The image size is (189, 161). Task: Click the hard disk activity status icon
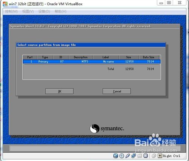click(x=115, y=156)
